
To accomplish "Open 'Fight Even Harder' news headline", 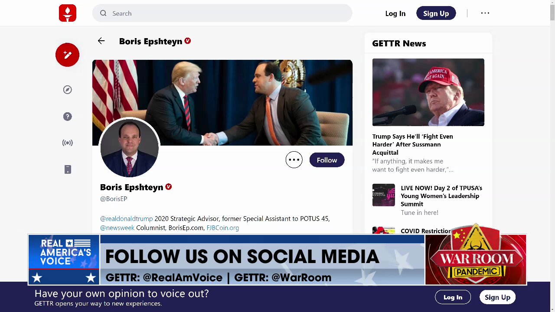I will tap(412, 144).
